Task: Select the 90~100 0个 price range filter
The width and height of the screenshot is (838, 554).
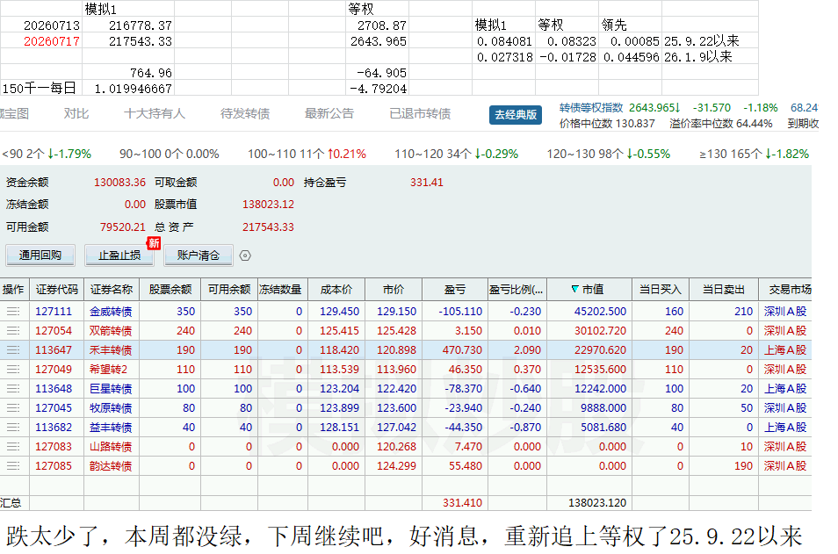Action: pyautogui.click(x=170, y=154)
